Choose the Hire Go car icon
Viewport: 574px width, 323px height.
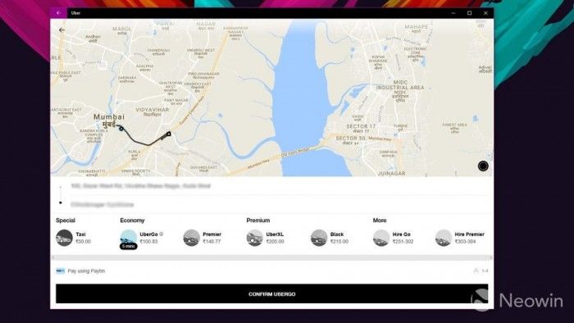(x=381, y=238)
